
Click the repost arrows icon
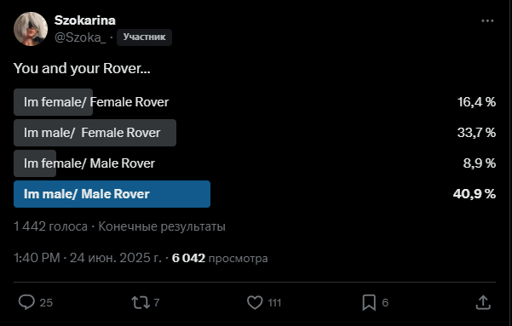141,302
